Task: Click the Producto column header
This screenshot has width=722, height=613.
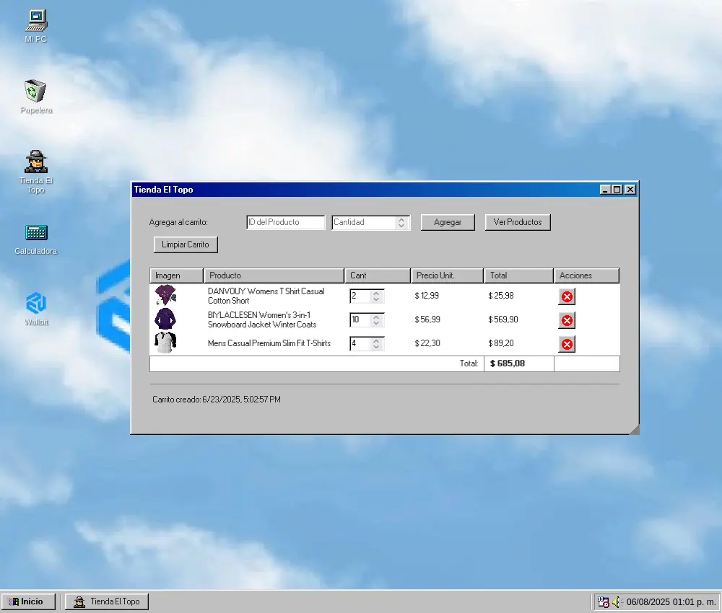Action: click(274, 275)
